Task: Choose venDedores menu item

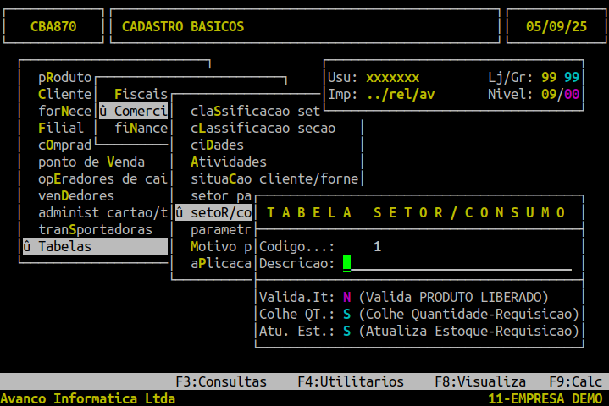Action: pos(76,196)
